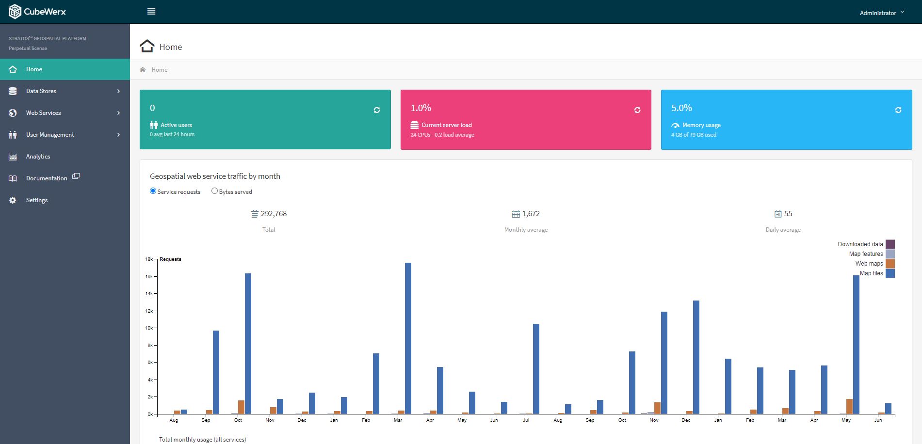922x444 pixels.
Task: Click the May orange web maps bar near chart end
Action: click(x=849, y=407)
